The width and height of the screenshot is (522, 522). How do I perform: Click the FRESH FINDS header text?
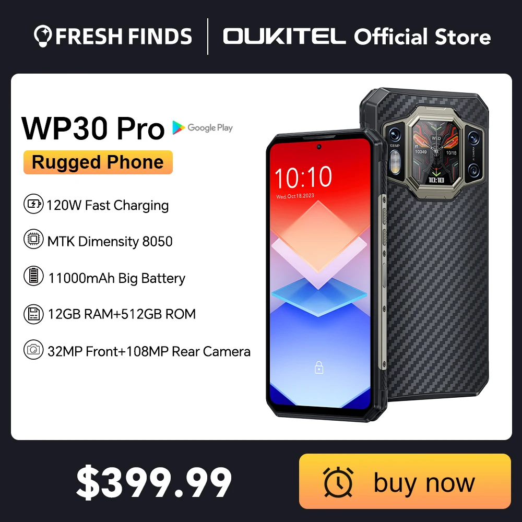click(124, 36)
